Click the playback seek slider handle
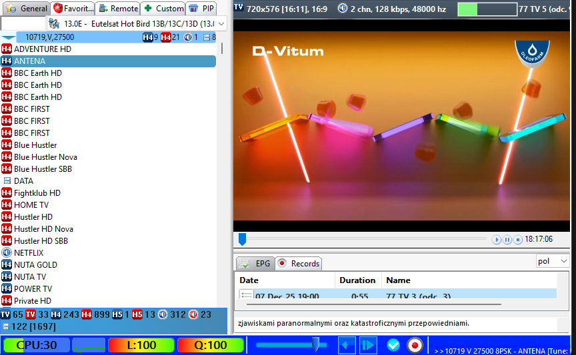This screenshot has height=355, width=576. point(242,239)
